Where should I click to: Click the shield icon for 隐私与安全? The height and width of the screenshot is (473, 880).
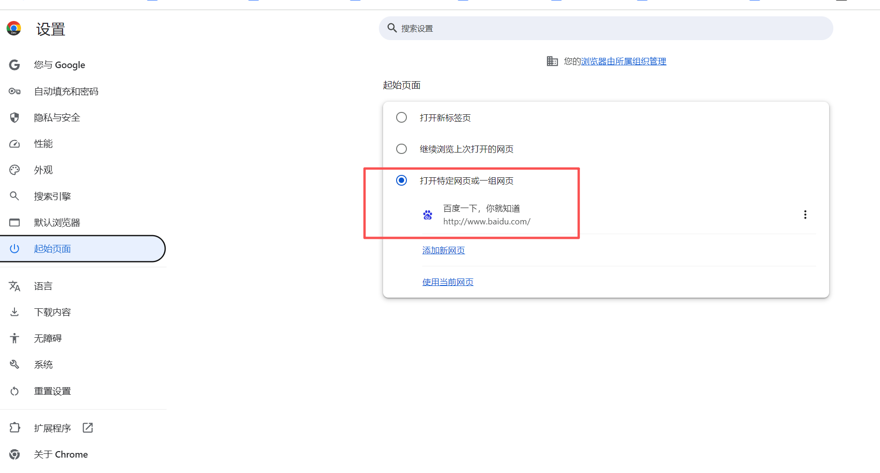(14, 118)
